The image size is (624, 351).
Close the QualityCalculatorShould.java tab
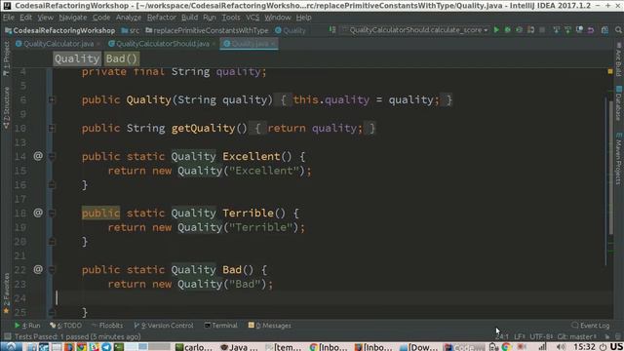[x=214, y=44]
